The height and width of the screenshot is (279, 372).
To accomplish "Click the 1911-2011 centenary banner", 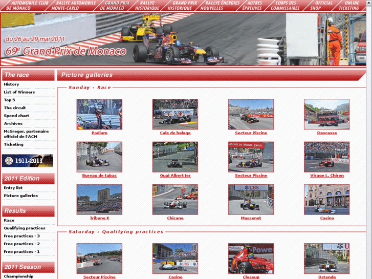I will coord(28,161).
